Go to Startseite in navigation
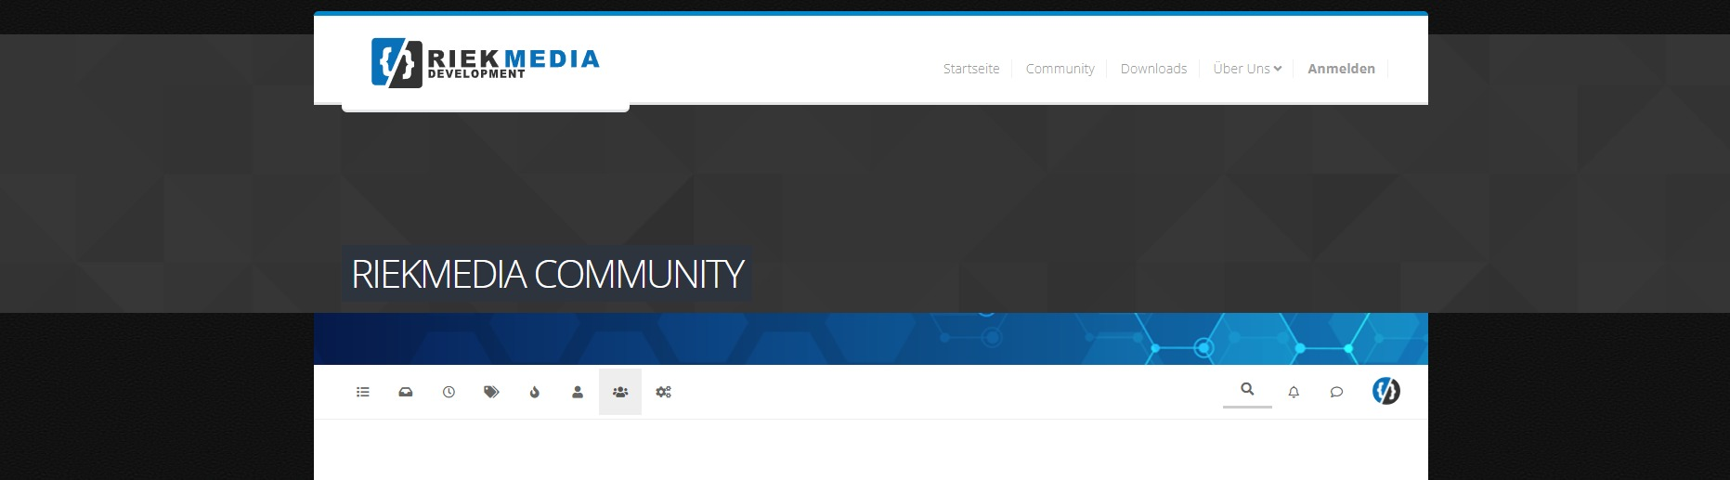Screen dimensions: 1730x480 (971, 69)
